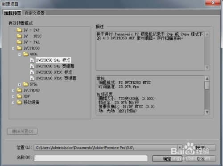Select the DVCPRO50 NTSC 宽银幕 preset icon
Viewport: 223px width, 166px height.
pyautogui.click(x=32, y=78)
